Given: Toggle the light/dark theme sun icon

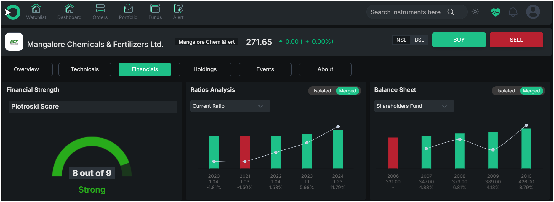Looking at the screenshot, I should coord(475,12).
